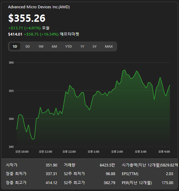Click the 오전 10:00 time axis label
The image size is (179, 191).
[22, 152]
